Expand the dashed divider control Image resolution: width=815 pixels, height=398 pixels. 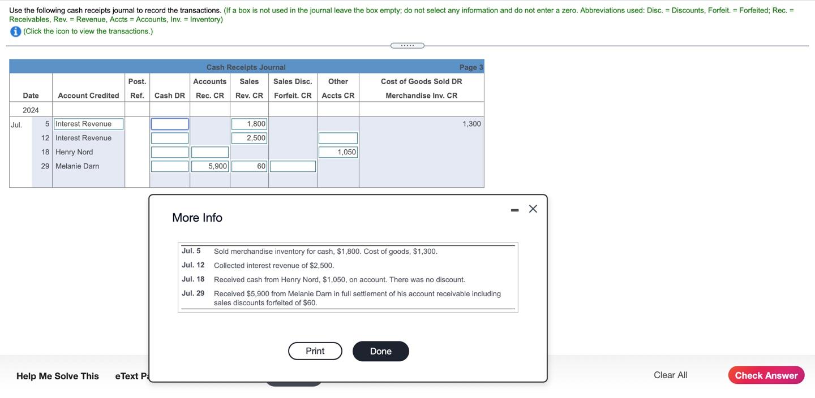click(407, 45)
